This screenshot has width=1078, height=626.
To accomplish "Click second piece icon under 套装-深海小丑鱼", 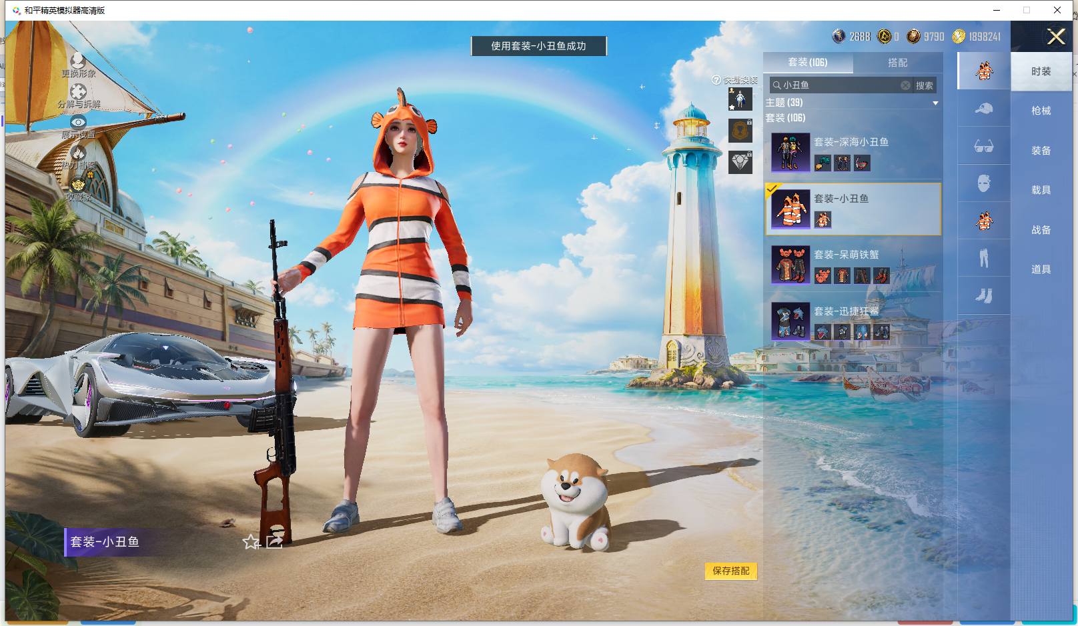I will (842, 163).
